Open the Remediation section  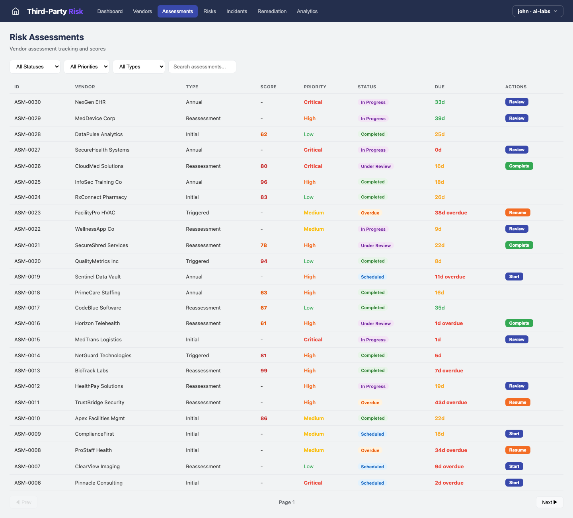tap(272, 11)
